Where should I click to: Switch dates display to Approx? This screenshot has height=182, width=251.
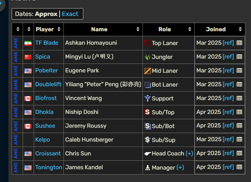point(46,14)
